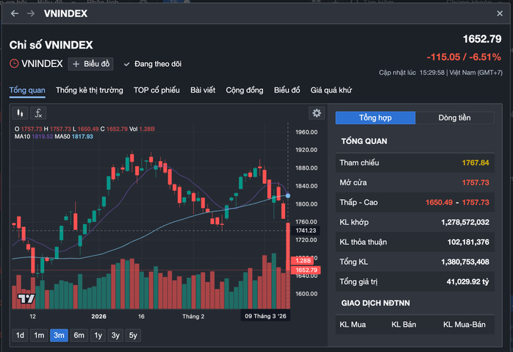Click the 1652.79 price label on axis

[305, 270]
